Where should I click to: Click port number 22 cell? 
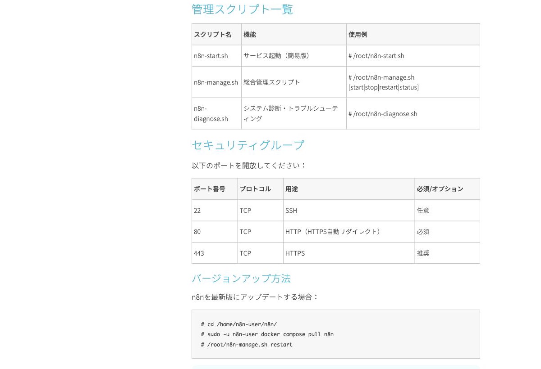pos(215,210)
